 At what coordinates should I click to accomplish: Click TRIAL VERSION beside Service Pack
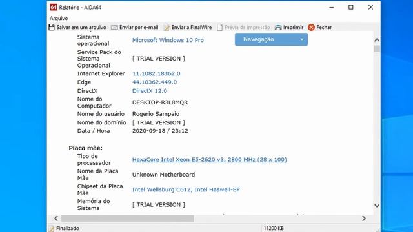[x=159, y=59]
